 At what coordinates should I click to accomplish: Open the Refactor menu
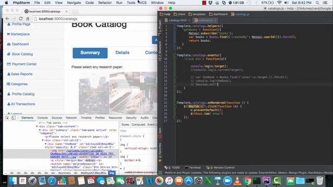(x=105, y=3)
